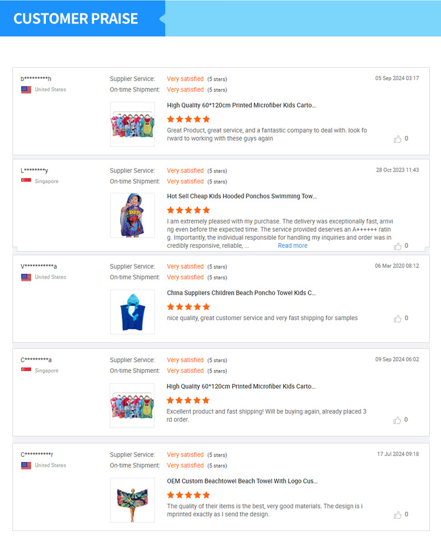Click the Singapore flag under C*********a

pos(26,371)
